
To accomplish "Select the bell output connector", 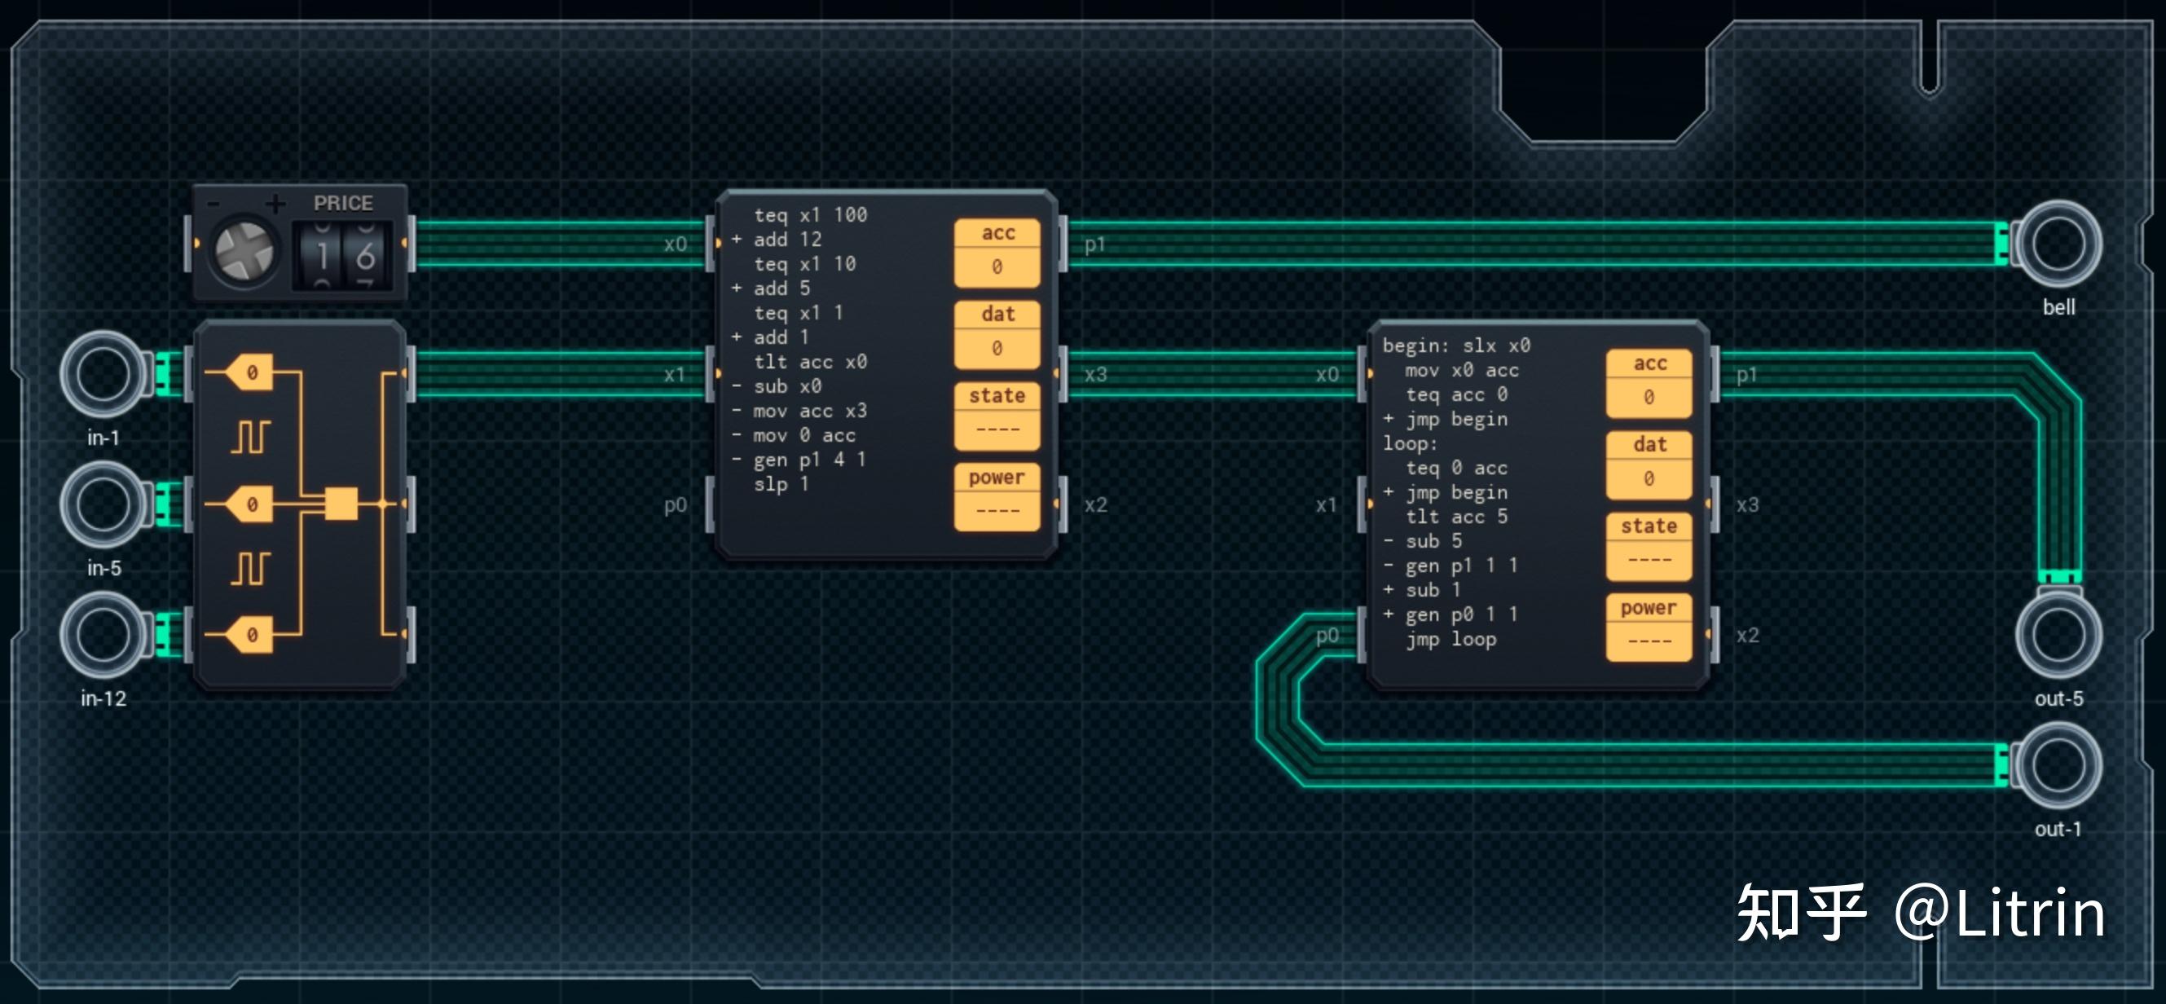I will click(x=2058, y=244).
